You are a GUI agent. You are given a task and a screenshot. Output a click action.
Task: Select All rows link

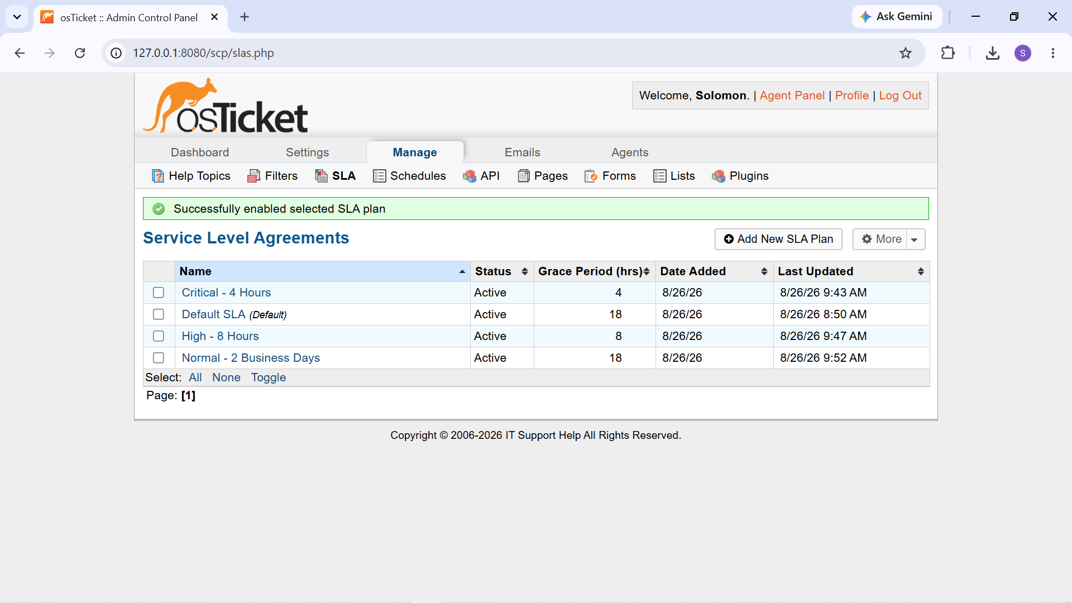[195, 377]
